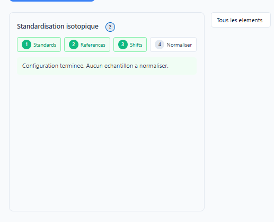Select step 3 Shifts
The height and width of the screenshot is (222, 274).
click(130, 45)
